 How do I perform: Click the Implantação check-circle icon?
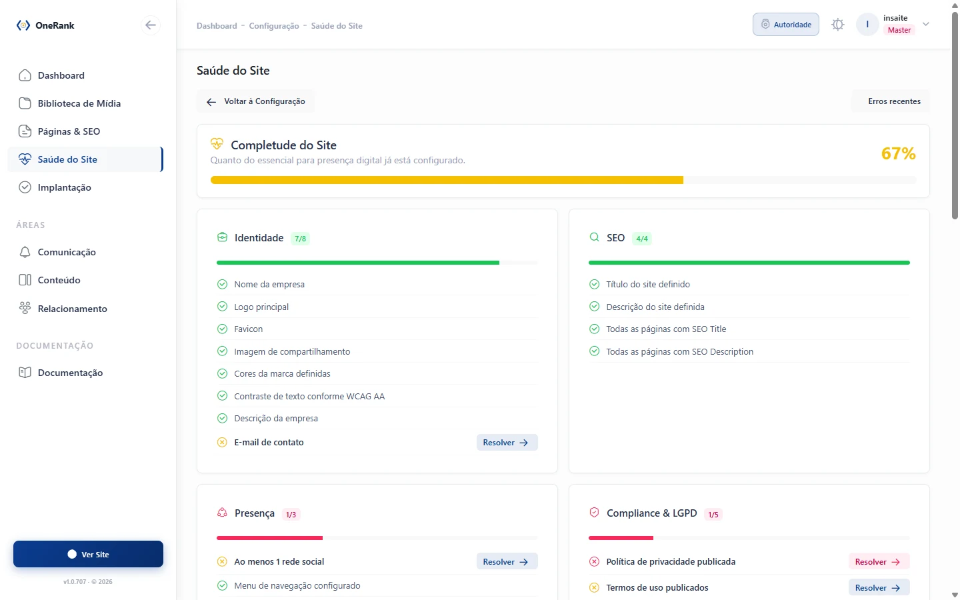pyautogui.click(x=25, y=187)
